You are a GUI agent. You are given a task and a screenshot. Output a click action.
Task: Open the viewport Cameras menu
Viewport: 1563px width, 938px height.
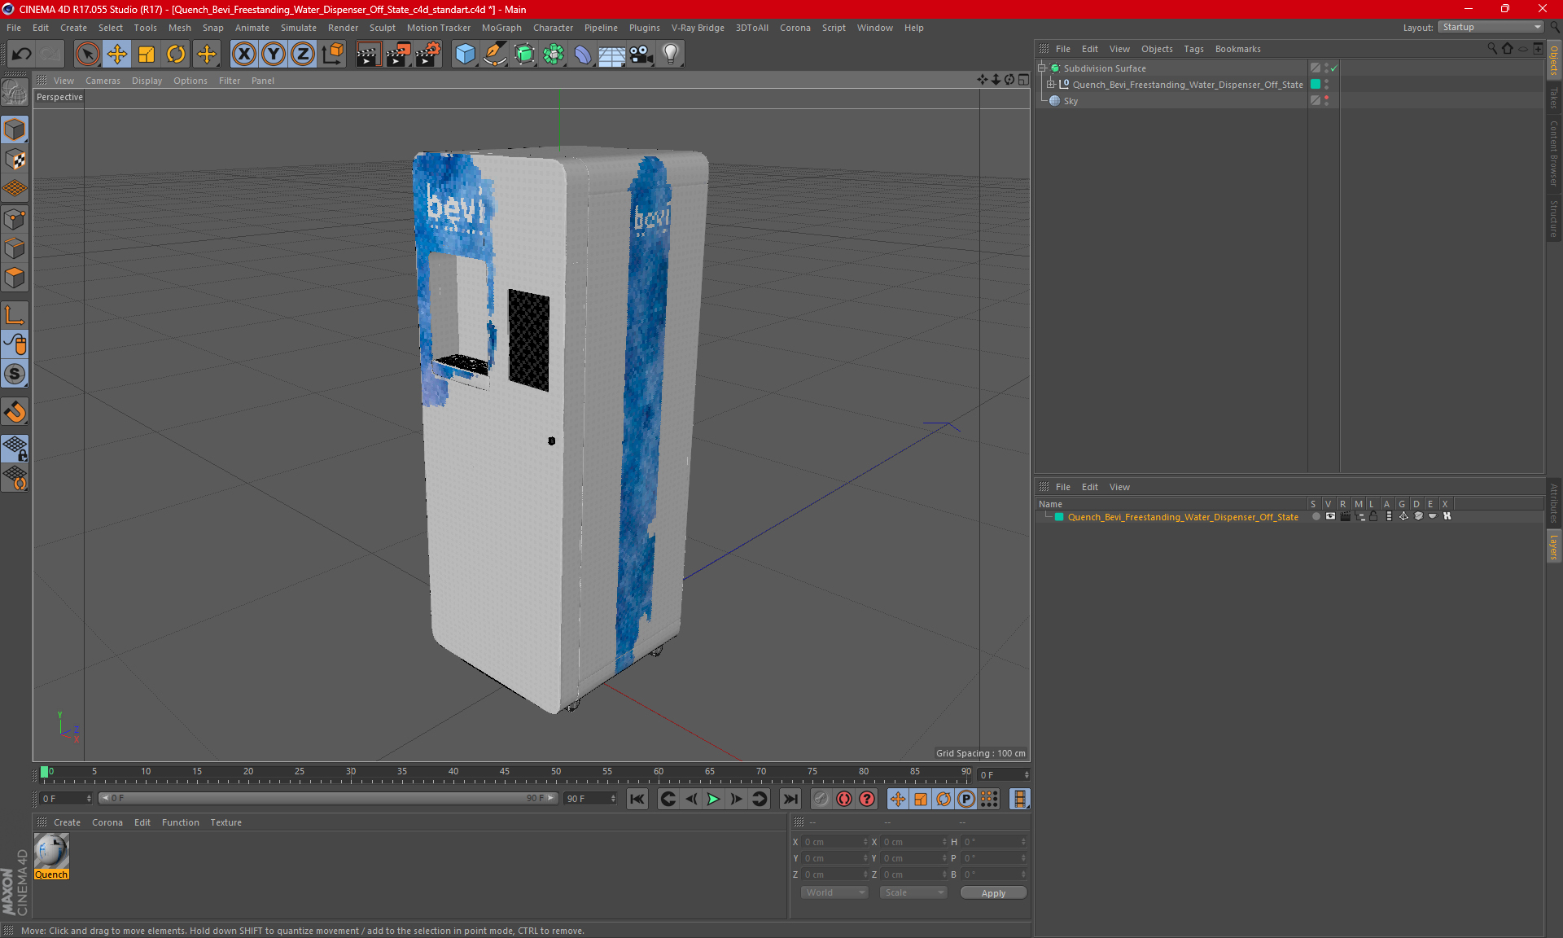tap(103, 81)
